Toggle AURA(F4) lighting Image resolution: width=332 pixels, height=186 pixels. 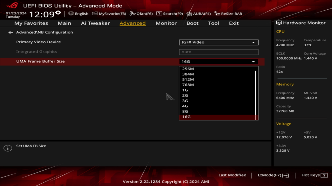coord(198,14)
